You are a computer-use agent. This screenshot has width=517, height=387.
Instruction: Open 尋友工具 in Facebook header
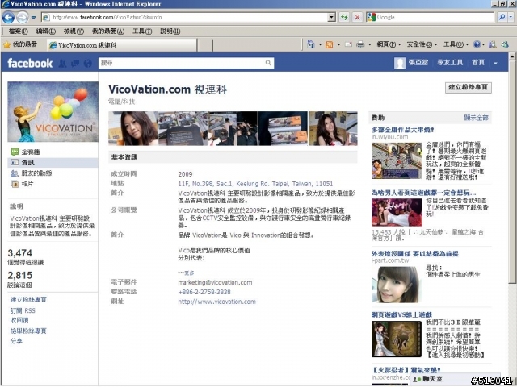tap(450, 62)
